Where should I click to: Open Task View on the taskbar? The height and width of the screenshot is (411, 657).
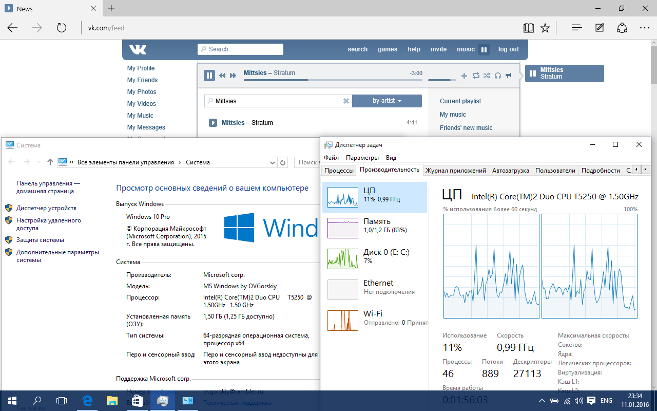click(x=62, y=401)
